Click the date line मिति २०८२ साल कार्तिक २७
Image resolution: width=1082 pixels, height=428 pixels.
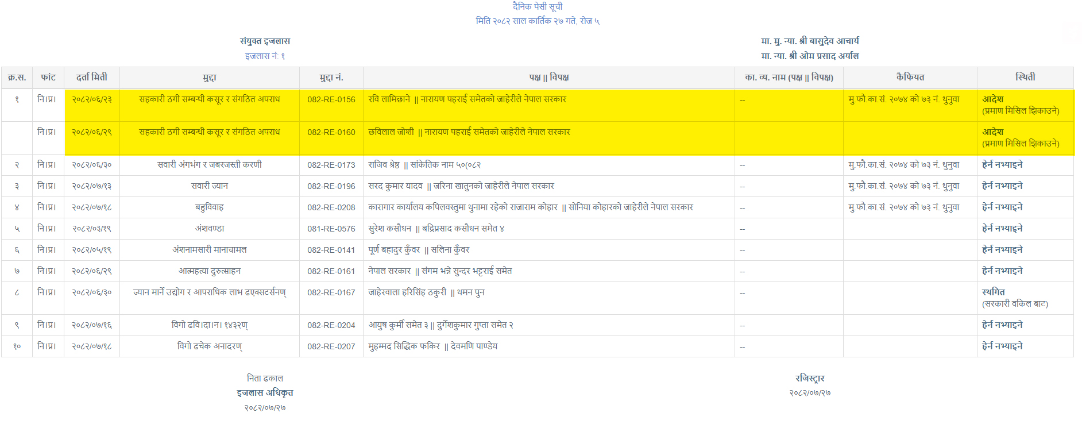[x=537, y=21]
